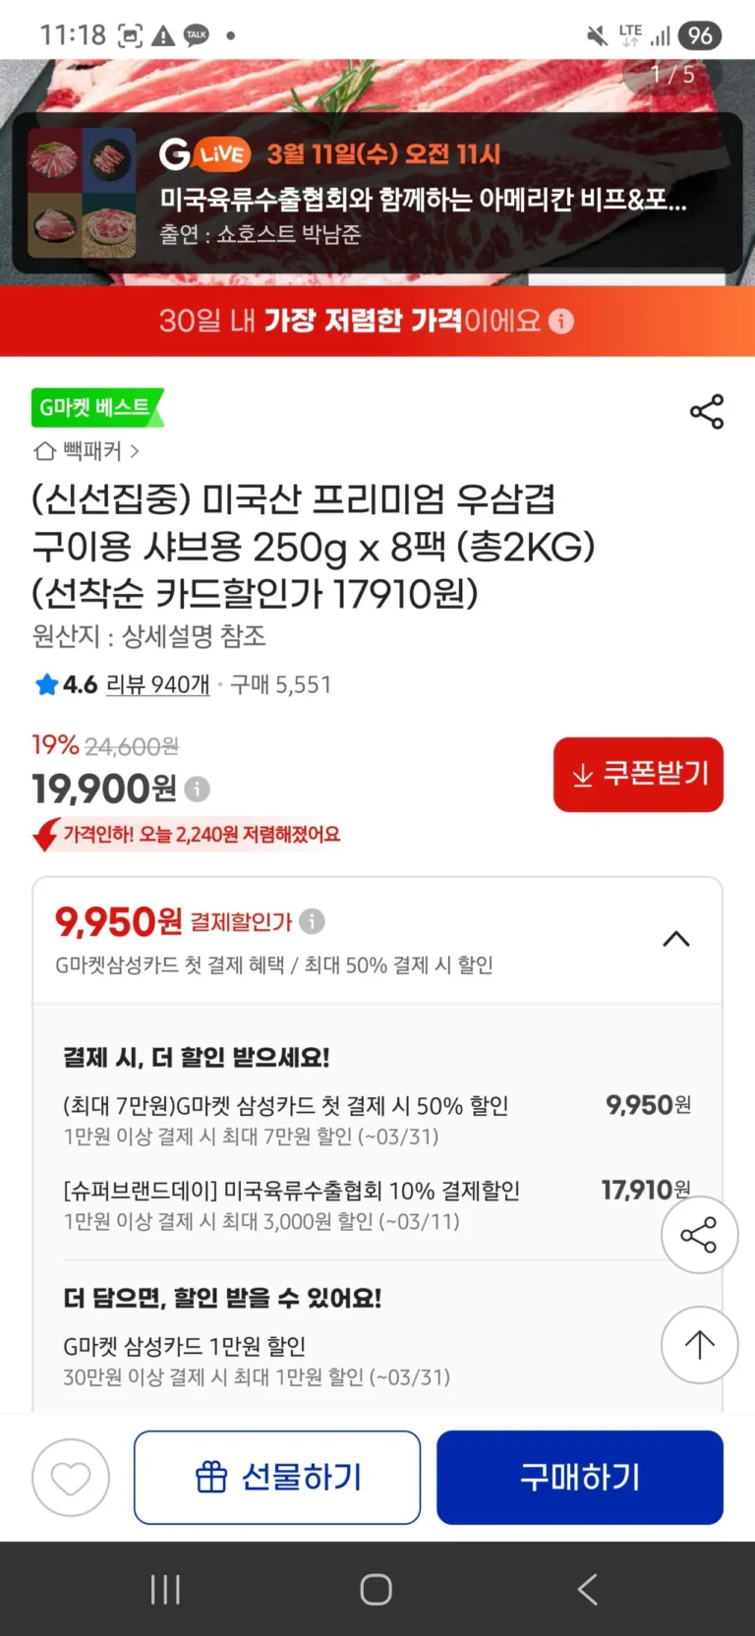The width and height of the screenshot is (755, 1636).
Task: Open the Android recent apps button
Action: [165, 1589]
